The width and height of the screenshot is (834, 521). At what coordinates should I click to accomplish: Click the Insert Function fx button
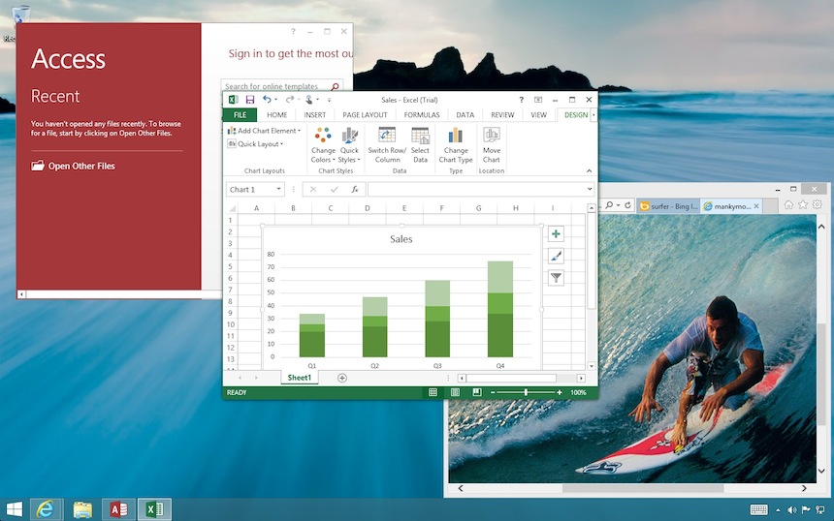(x=355, y=189)
